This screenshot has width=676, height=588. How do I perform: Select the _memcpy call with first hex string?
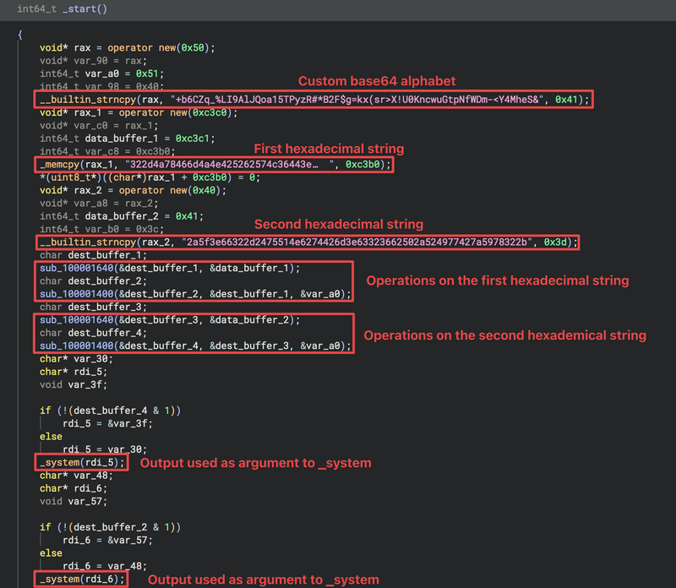pos(63,165)
